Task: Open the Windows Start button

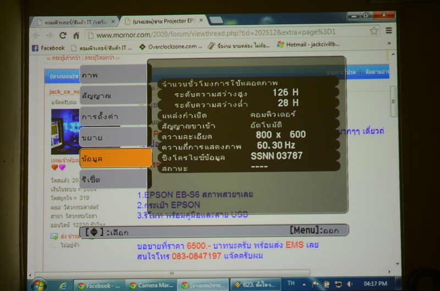Action: pyautogui.click(x=38, y=285)
